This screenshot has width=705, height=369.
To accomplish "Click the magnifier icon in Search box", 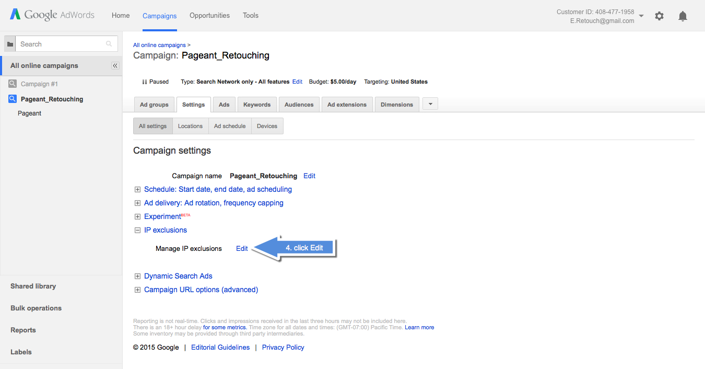I will tap(109, 44).
